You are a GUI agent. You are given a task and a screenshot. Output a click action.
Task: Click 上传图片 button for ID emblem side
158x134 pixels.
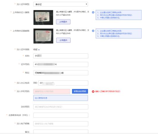click(63, 40)
